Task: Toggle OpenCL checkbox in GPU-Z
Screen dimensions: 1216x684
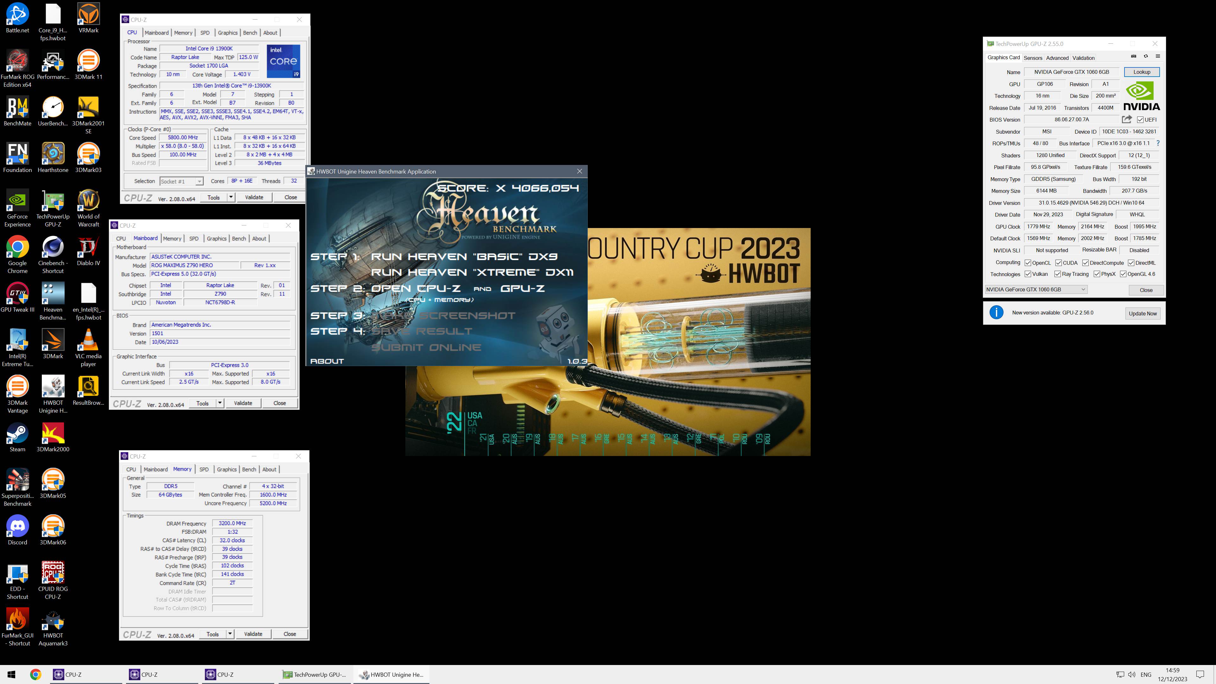Action: (1028, 263)
